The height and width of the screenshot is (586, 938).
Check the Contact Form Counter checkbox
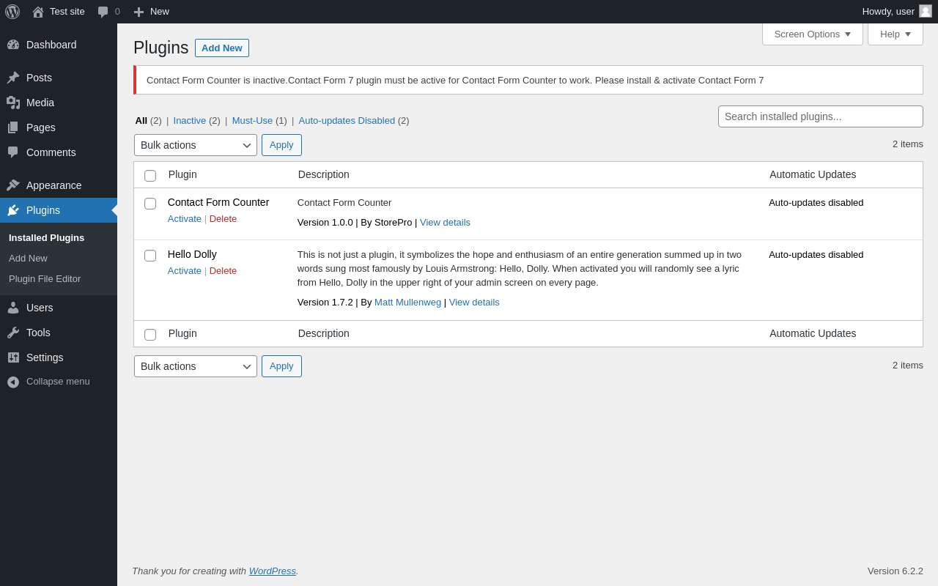pos(150,204)
